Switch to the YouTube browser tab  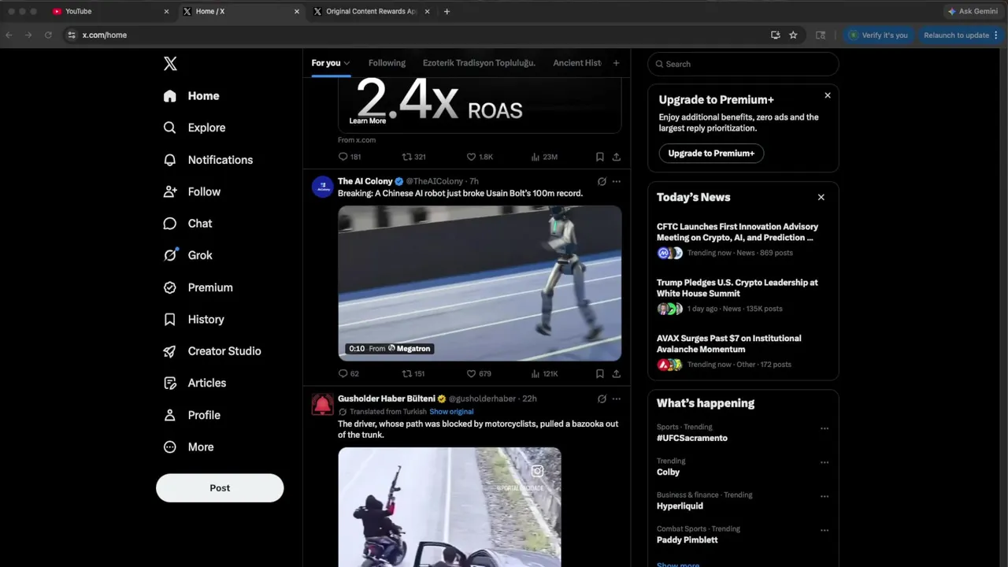[x=110, y=12]
